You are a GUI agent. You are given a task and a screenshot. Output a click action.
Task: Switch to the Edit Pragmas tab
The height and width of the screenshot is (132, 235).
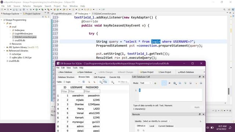(x=100, y=77)
